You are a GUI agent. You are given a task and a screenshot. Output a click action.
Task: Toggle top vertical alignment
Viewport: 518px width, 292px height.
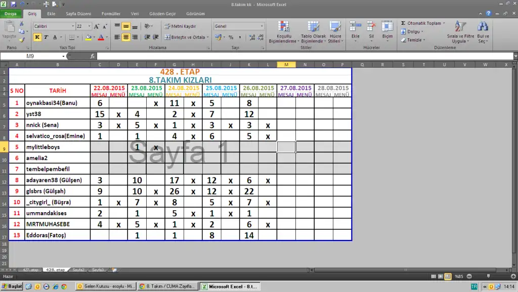coord(117,26)
